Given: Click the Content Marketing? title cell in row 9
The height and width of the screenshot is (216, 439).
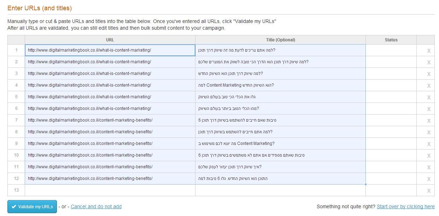Looking at the screenshot, I should click(281, 144).
